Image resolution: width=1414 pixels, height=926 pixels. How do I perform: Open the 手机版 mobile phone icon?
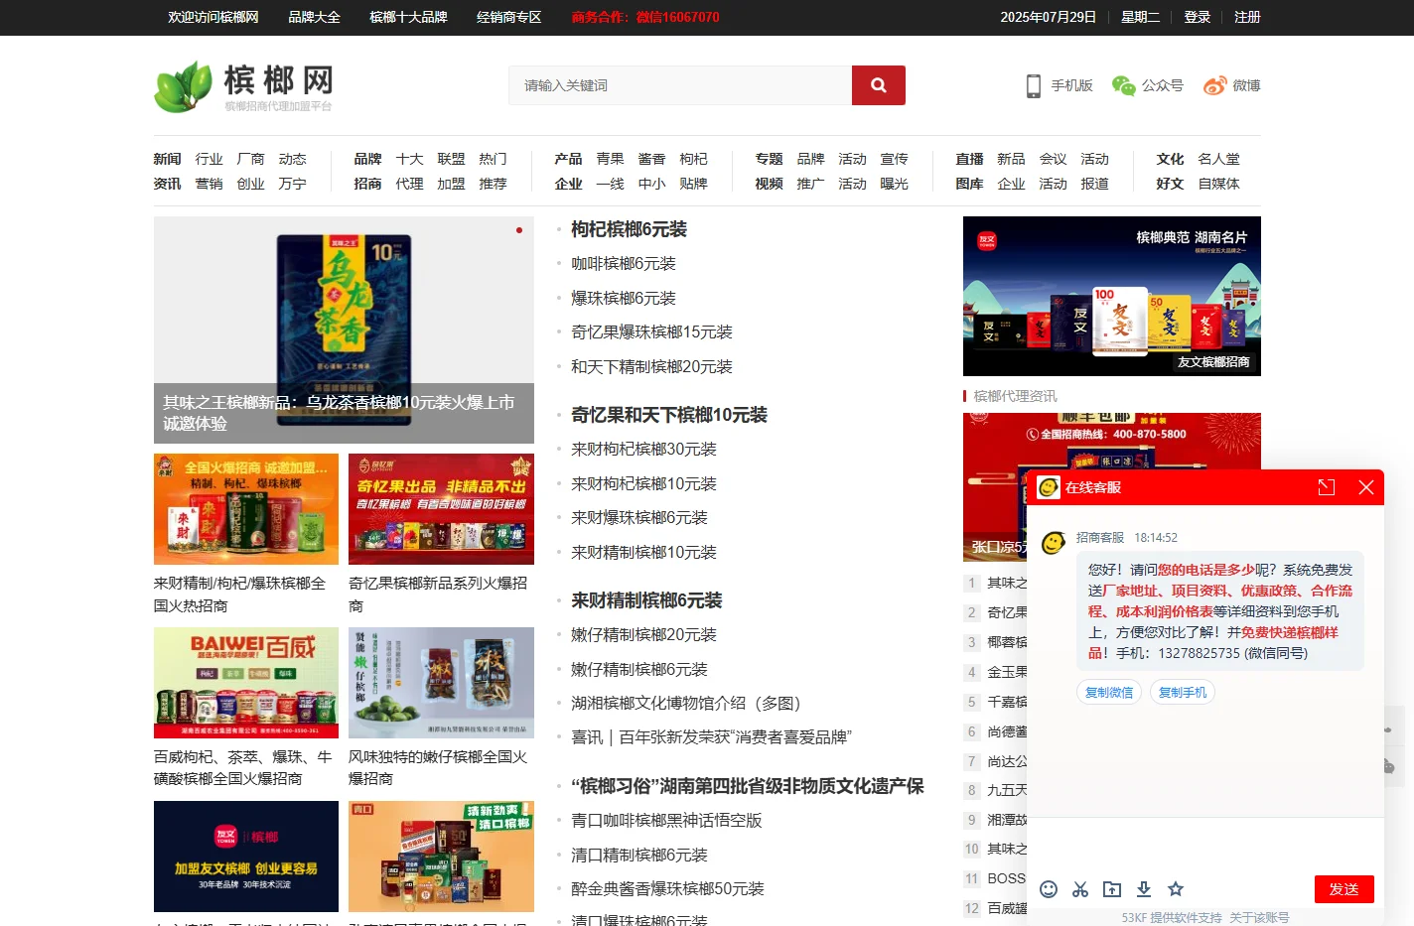coord(1034,85)
